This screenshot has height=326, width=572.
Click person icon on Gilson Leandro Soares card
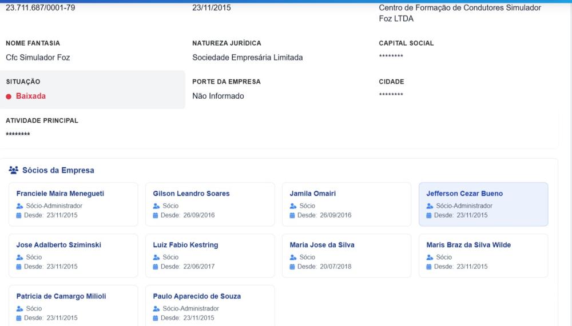click(157, 206)
